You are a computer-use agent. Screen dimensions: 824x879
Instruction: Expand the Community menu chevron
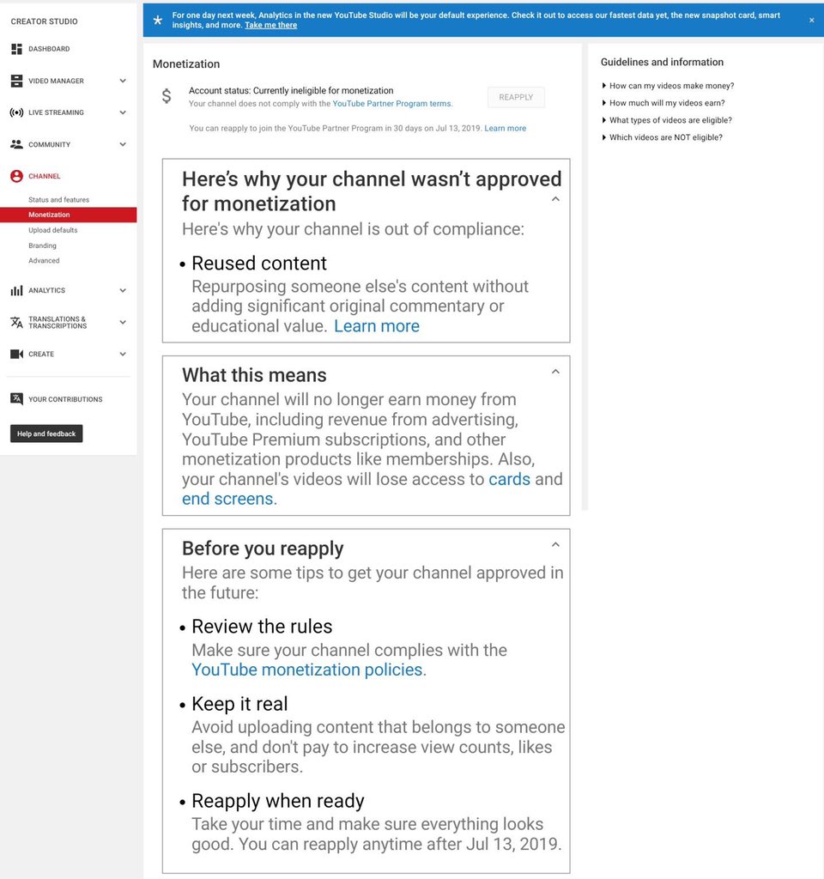(x=123, y=144)
